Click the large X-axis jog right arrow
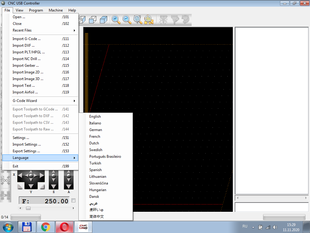The width and height of the screenshot is (310, 233). tap(42, 175)
